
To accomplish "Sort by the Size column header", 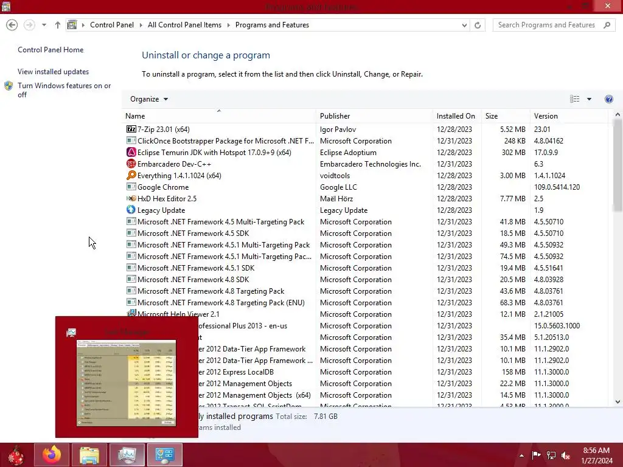I will coord(506,116).
